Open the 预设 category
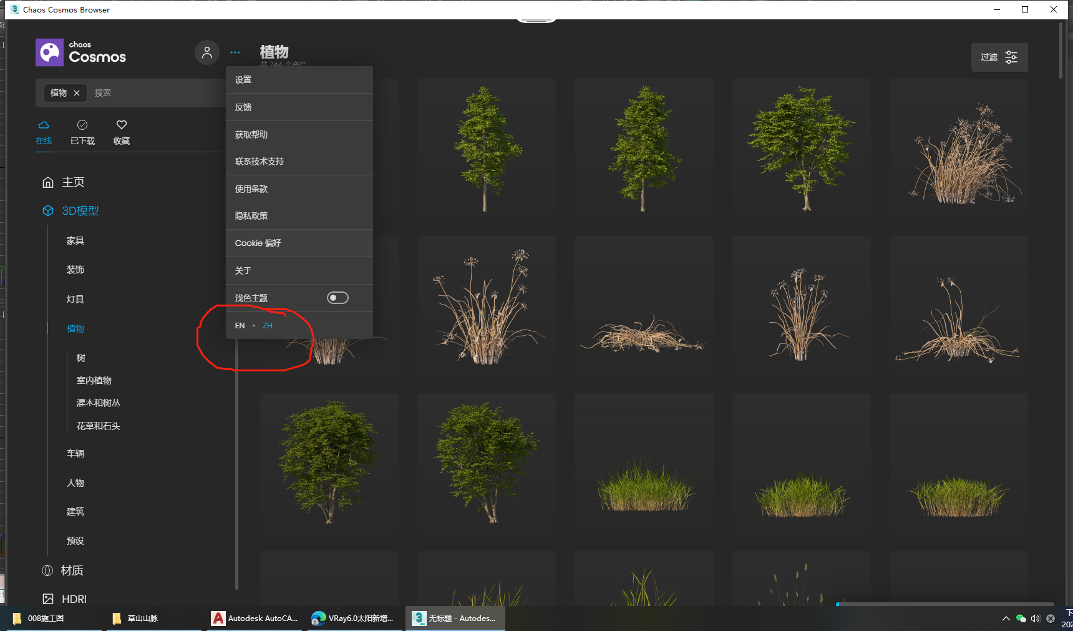The width and height of the screenshot is (1073, 631). [75, 541]
